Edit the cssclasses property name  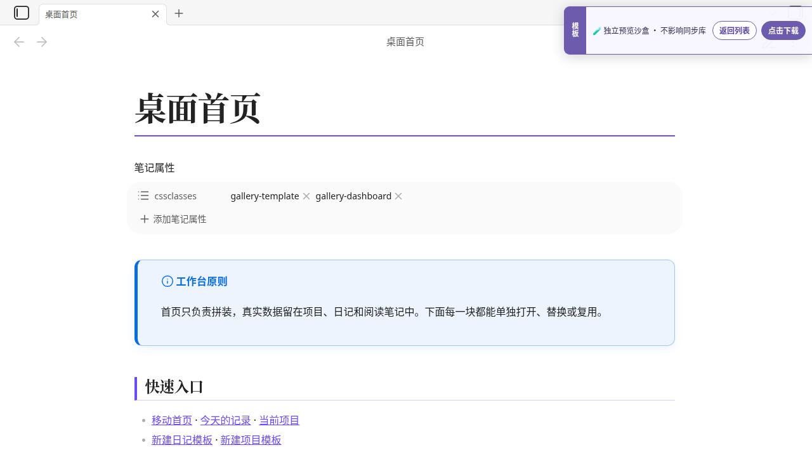pos(175,196)
